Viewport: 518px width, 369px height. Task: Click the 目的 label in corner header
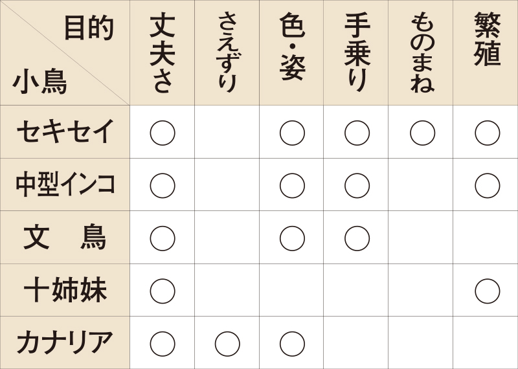[89, 28]
